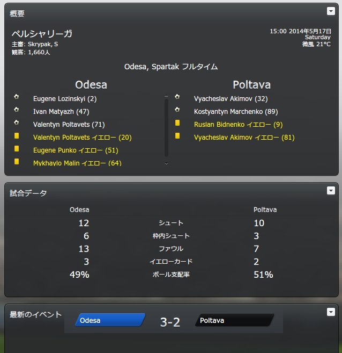This screenshot has height=353, width=342.
Task: Click the Odesa events list scrollbar
Action: pyautogui.click(x=166, y=128)
